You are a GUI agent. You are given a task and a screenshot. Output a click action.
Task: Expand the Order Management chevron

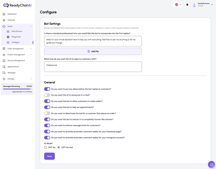[31, 49]
